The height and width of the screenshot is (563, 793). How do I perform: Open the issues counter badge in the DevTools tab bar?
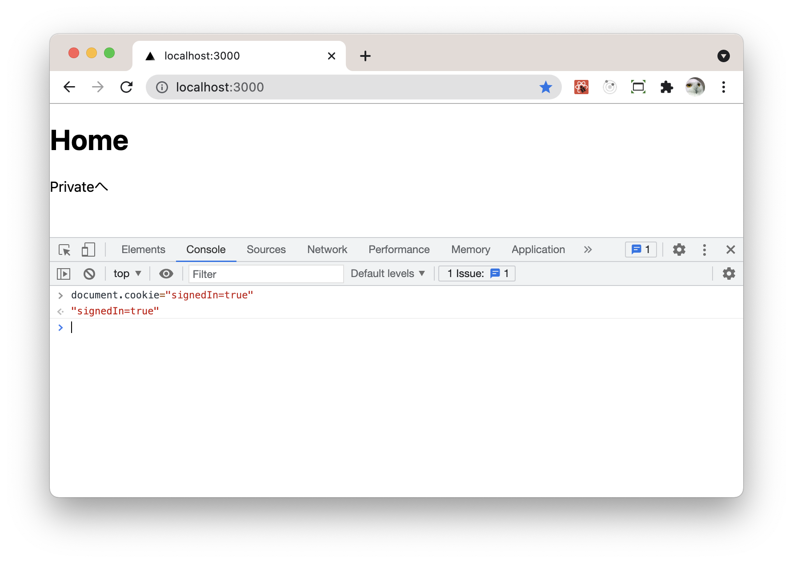coord(641,250)
